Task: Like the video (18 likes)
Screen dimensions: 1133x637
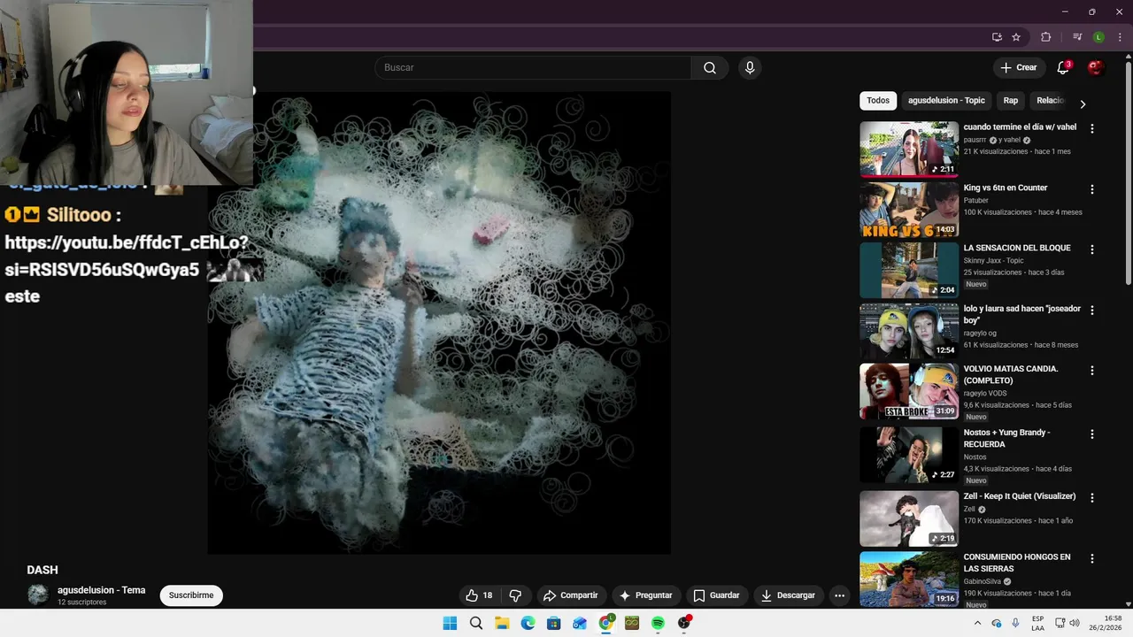Action: point(479,595)
